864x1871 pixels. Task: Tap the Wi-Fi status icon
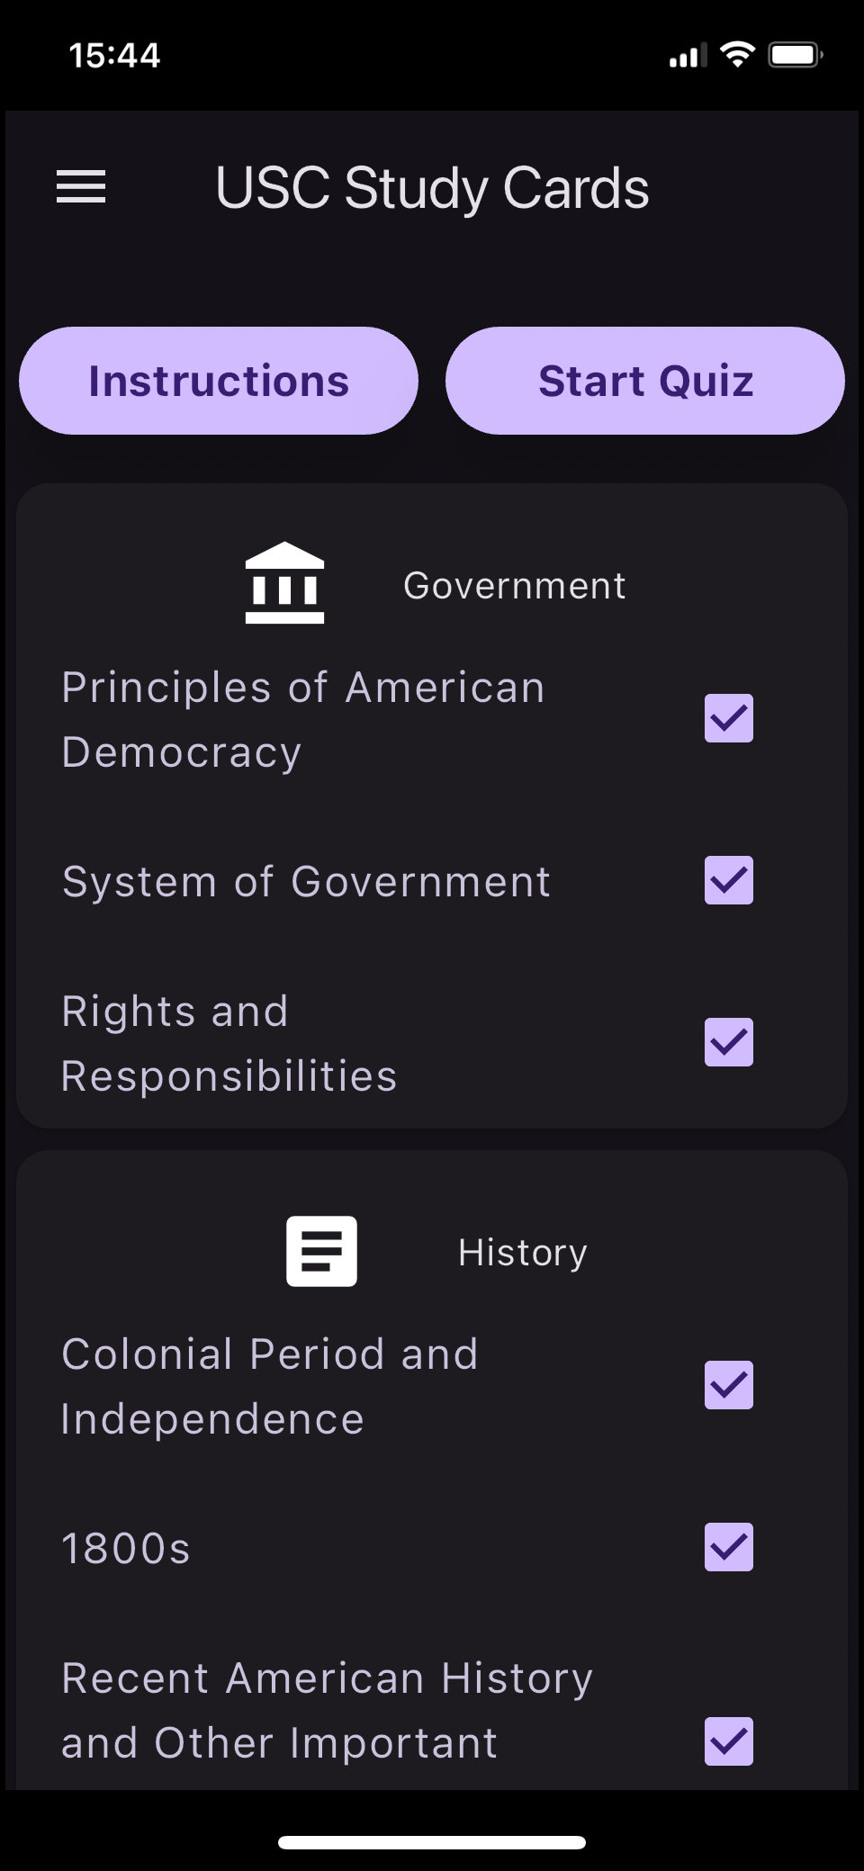[x=738, y=56]
